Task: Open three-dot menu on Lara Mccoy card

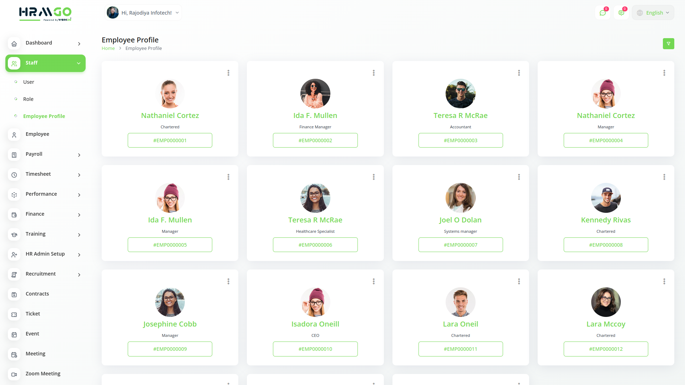Action: (x=664, y=281)
